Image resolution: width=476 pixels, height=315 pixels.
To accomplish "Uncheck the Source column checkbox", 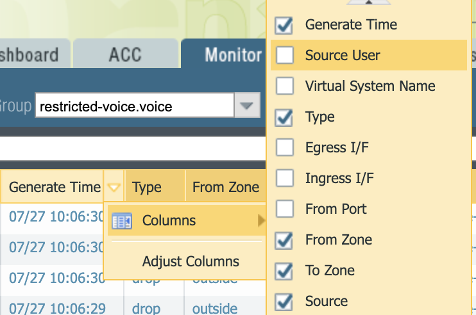I will pos(284,302).
